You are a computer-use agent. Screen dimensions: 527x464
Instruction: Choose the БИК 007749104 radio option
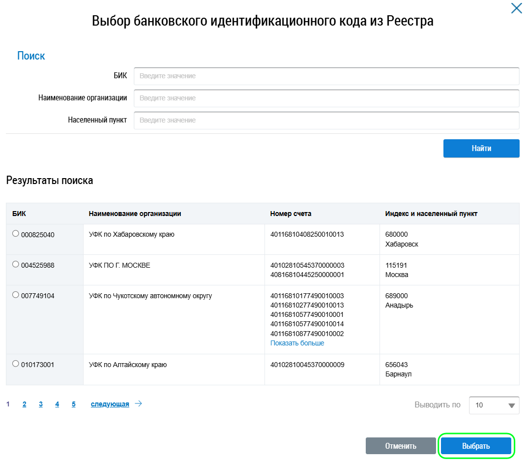[16, 295]
